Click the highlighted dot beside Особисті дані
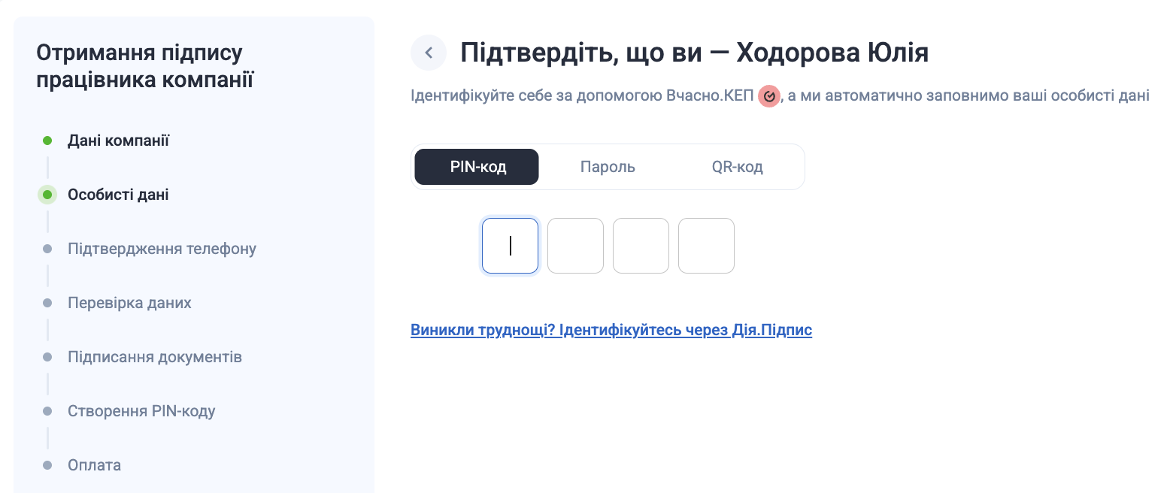 [x=47, y=195]
